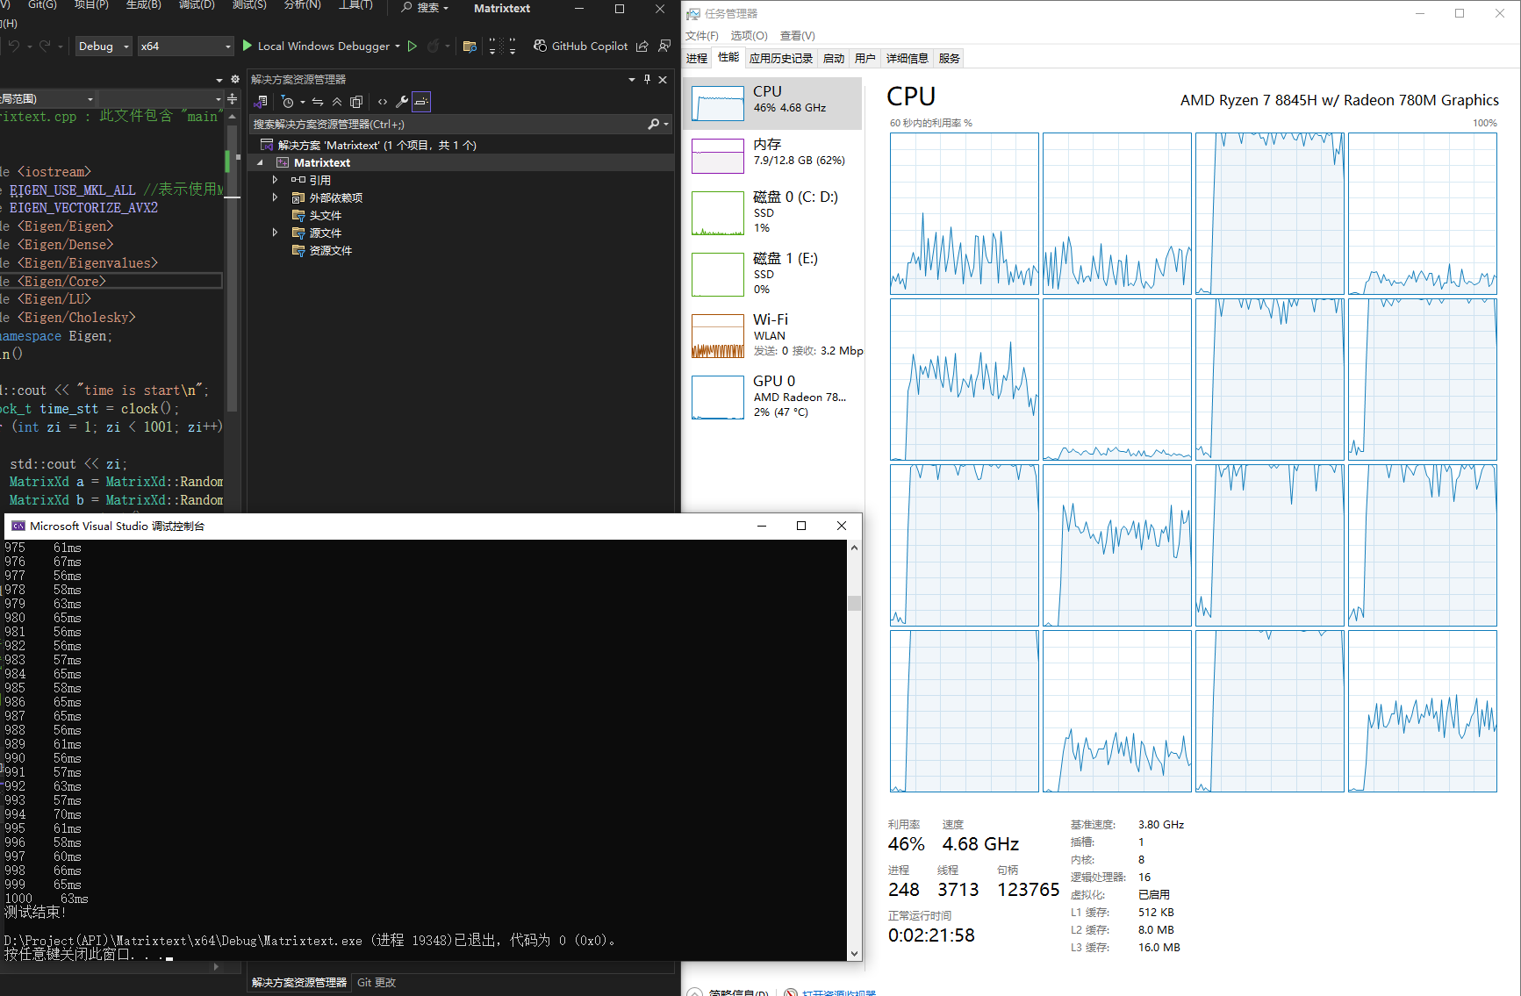
Task: Collapse all items in Solution Explorer
Action: [x=336, y=102]
